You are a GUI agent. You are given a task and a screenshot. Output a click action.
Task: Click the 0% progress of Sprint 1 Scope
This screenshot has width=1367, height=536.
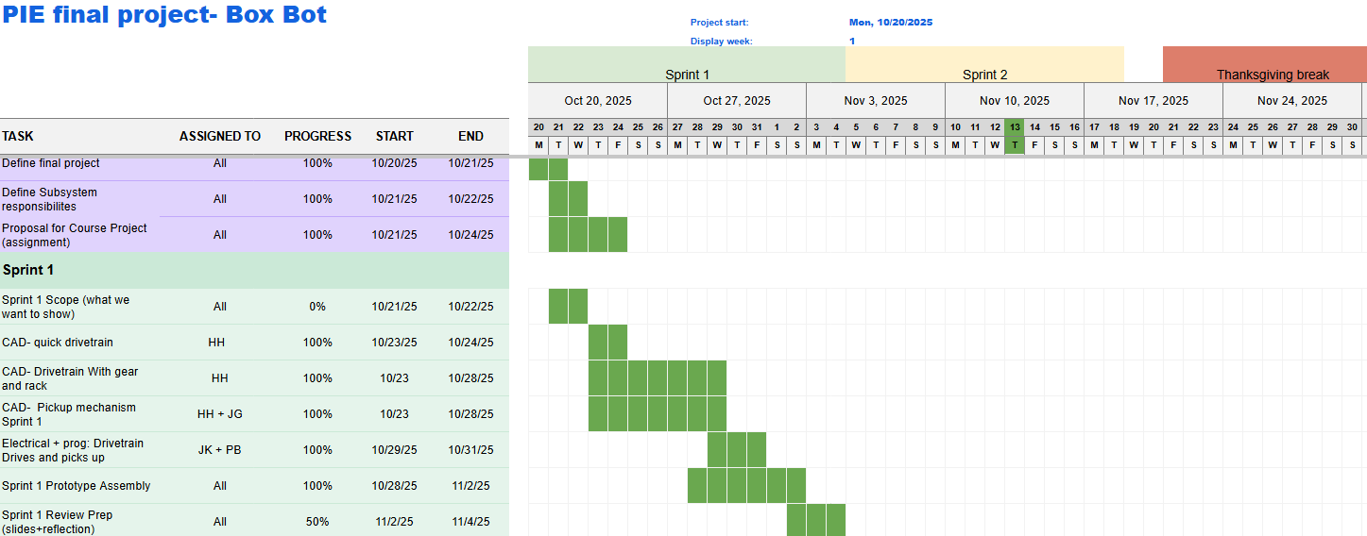coord(317,307)
